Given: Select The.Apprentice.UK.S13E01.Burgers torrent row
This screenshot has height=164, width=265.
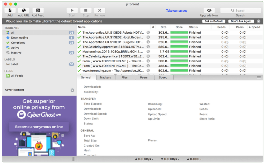Looking at the screenshot, I should point(170,42).
